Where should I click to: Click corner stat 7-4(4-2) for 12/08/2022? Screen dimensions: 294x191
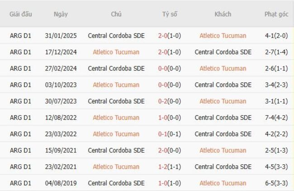[x=276, y=118]
